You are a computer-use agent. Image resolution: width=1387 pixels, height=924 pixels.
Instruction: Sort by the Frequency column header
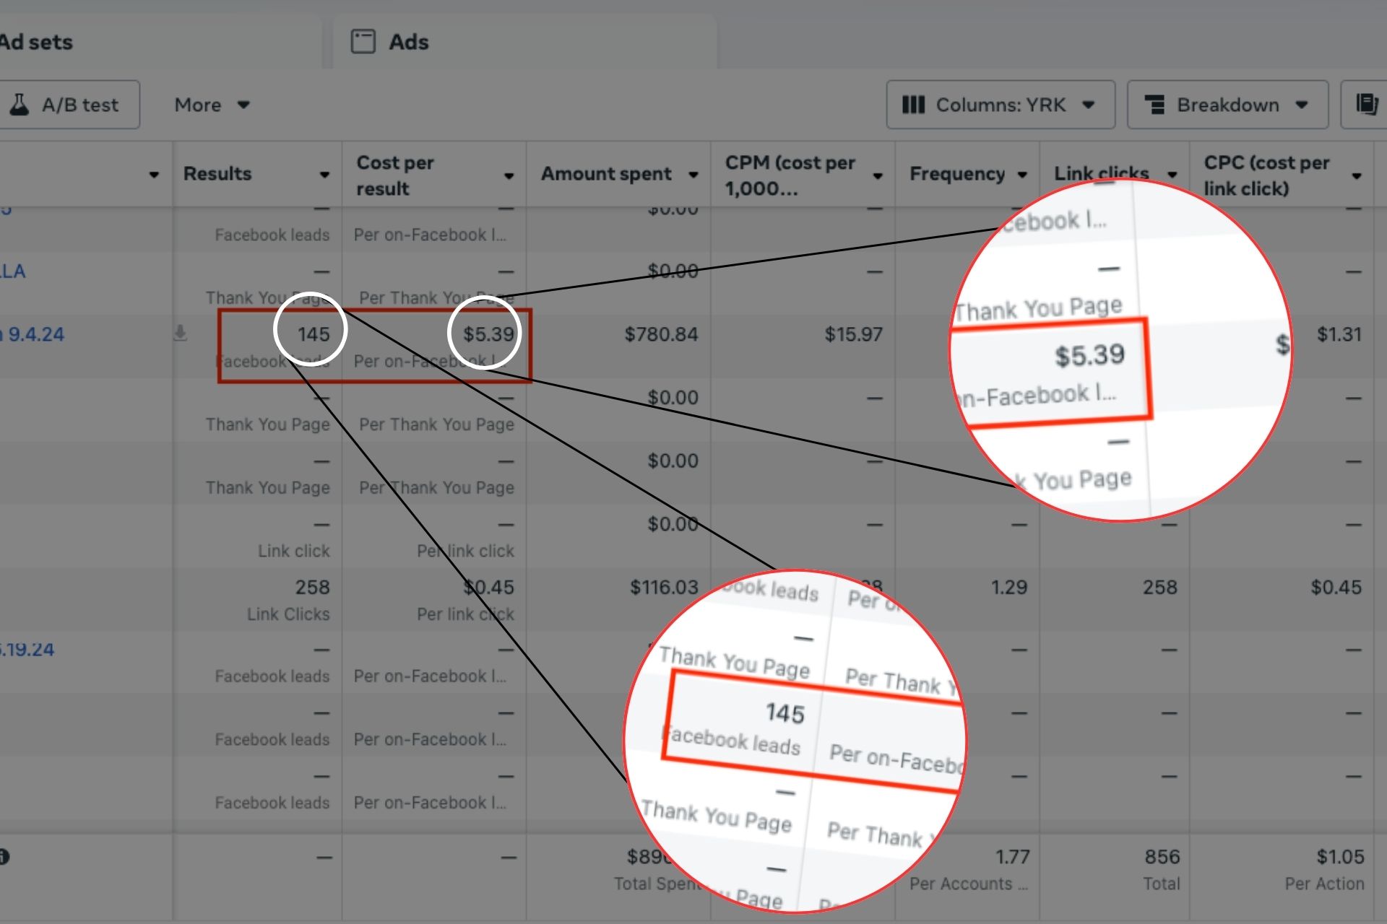(956, 174)
